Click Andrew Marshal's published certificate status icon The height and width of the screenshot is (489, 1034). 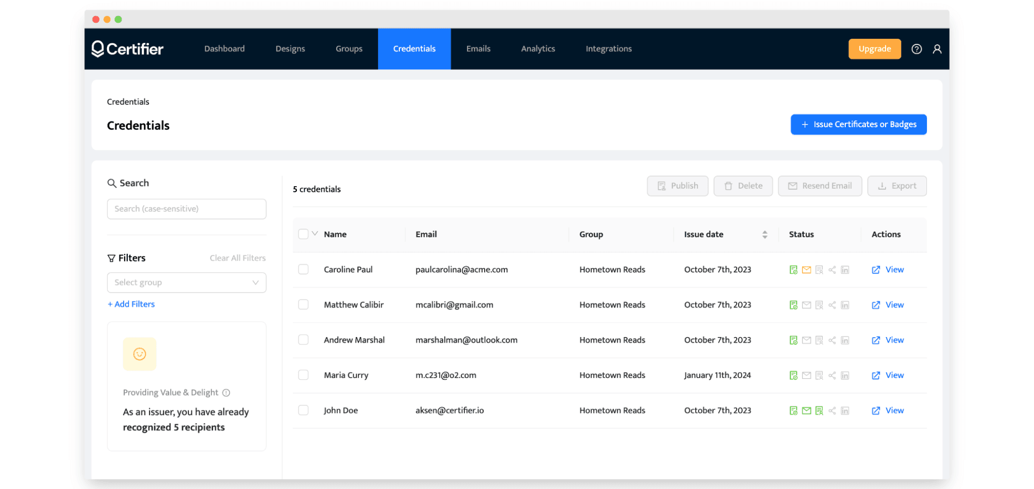pos(793,340)
